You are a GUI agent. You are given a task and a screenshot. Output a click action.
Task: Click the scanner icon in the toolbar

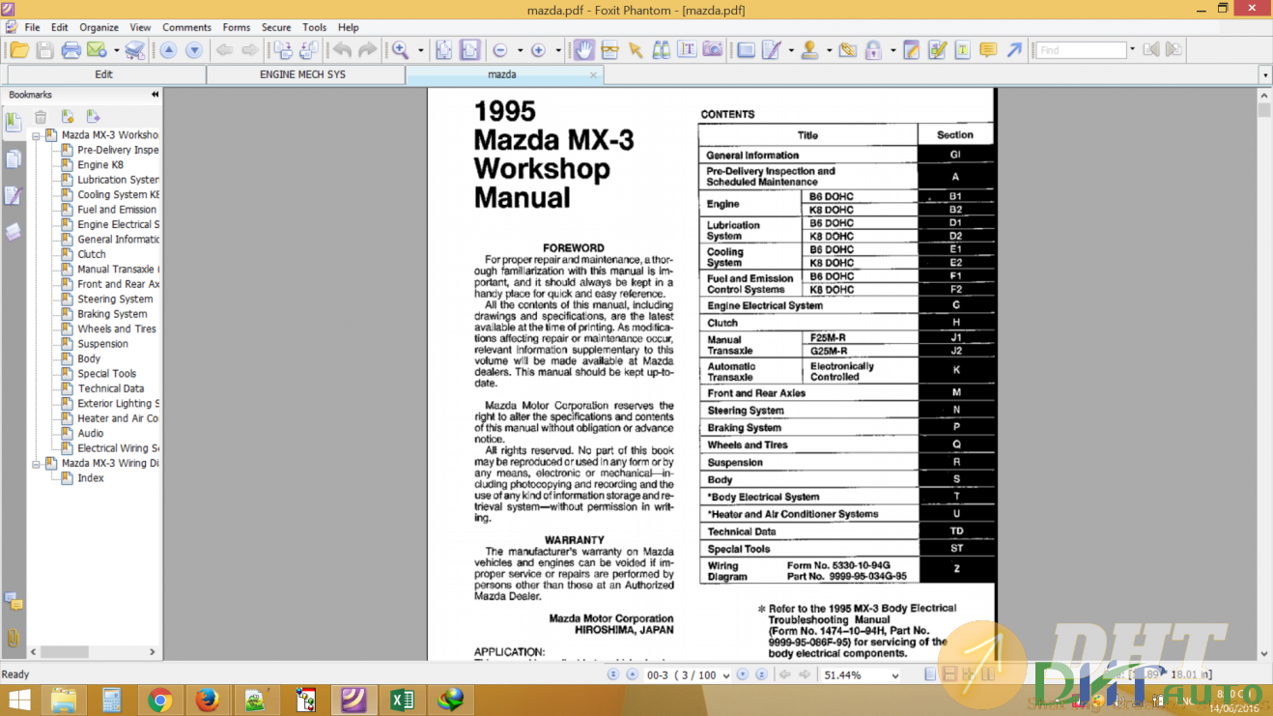(x=135, y=50)
